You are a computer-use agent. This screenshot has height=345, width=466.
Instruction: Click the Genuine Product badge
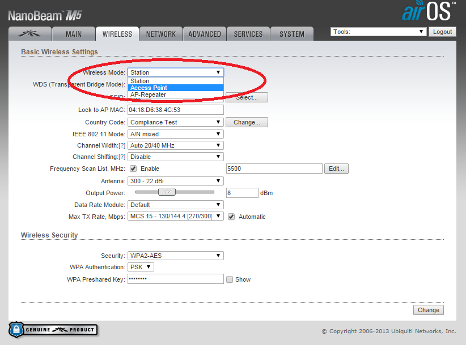(x=53, y=329)
